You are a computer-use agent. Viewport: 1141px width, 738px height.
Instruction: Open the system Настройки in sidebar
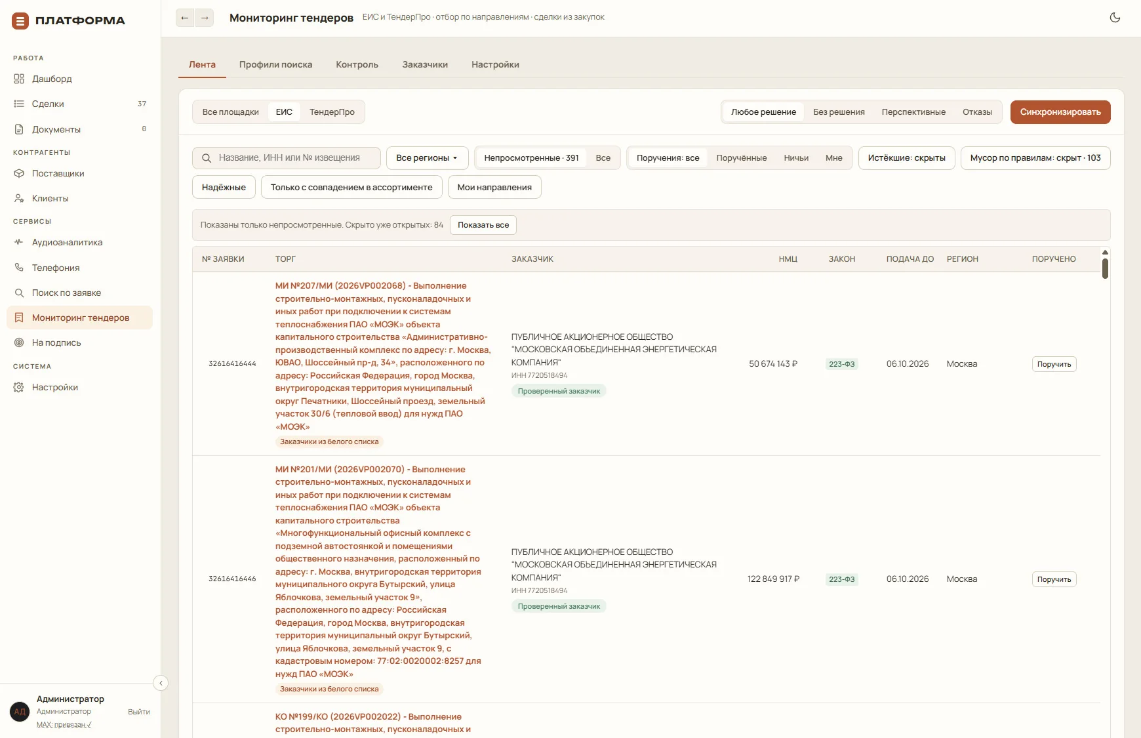[80, 387]
